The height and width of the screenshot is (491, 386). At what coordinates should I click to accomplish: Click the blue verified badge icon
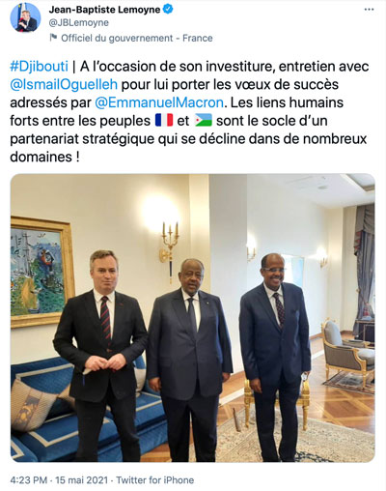tap(168, 10)
